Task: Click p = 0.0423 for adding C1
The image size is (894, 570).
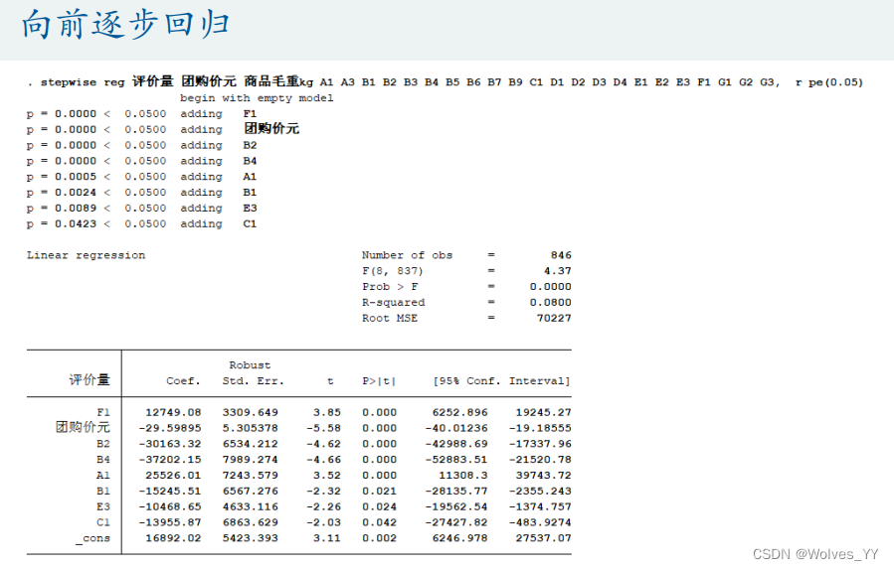Action: pos(62,224)
